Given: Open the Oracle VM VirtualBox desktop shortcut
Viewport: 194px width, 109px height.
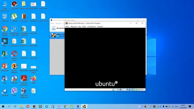Looking at the screenshot, I should (x=24, y=93).
